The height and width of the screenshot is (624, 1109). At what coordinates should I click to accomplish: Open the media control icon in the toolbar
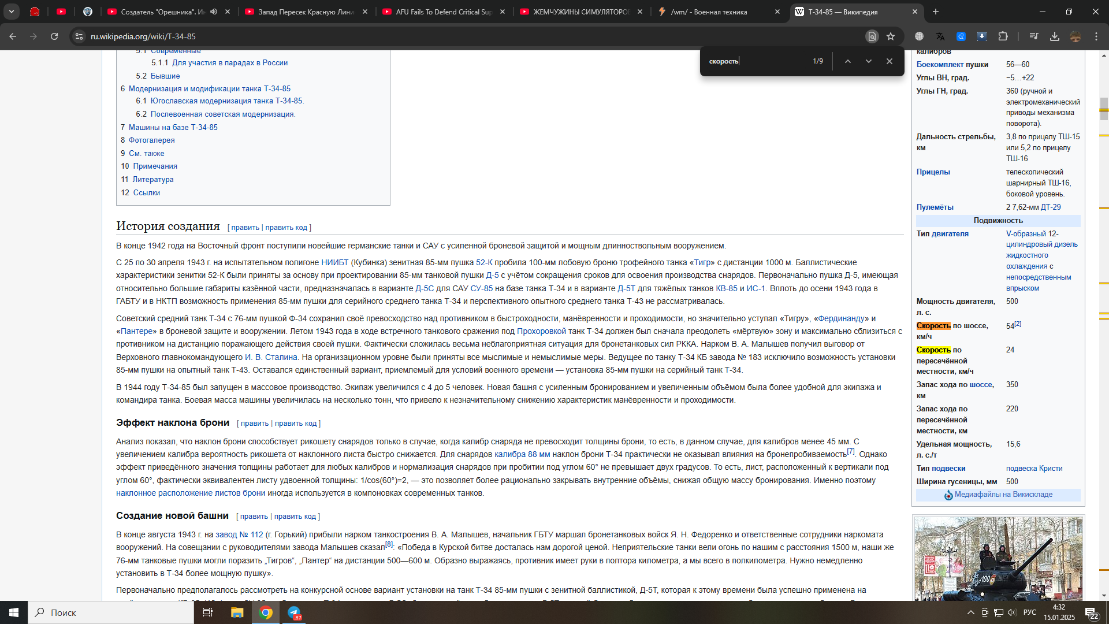[x=1034, y=36]
